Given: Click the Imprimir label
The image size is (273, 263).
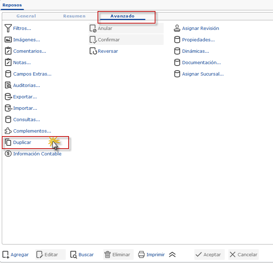Looking at the screenshot, I should point(155,255).
